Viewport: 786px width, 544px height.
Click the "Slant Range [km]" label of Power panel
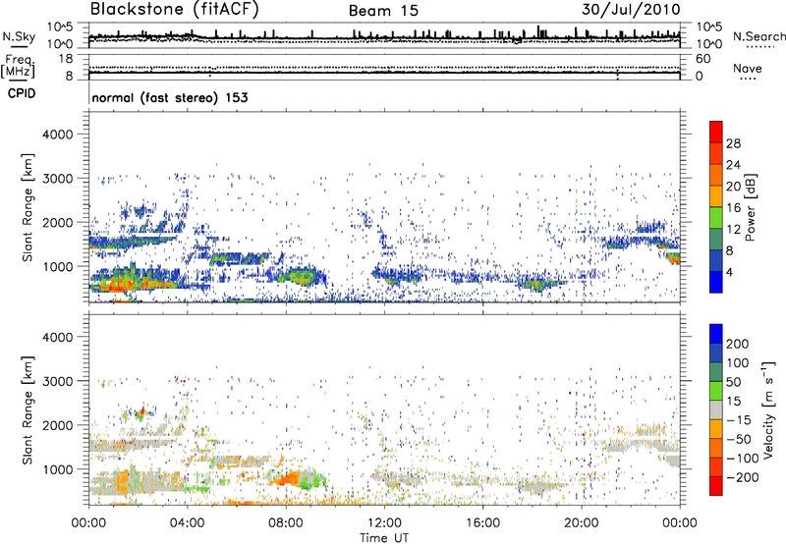pyautogui.click(x=28, y=207)
